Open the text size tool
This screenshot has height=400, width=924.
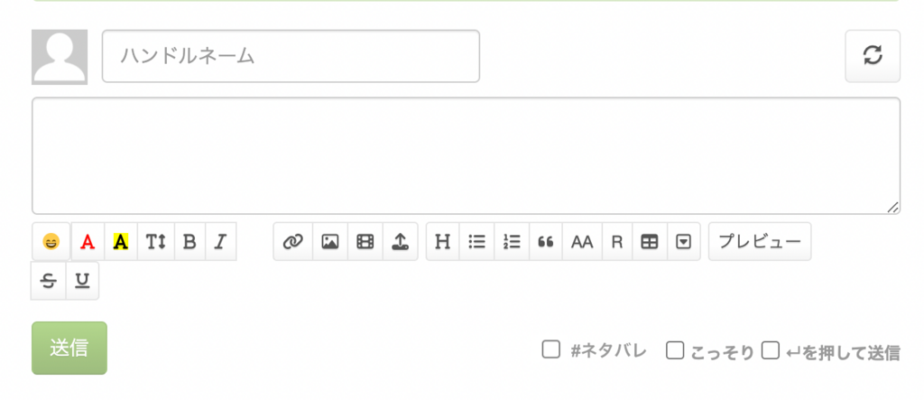coord(156,241)
